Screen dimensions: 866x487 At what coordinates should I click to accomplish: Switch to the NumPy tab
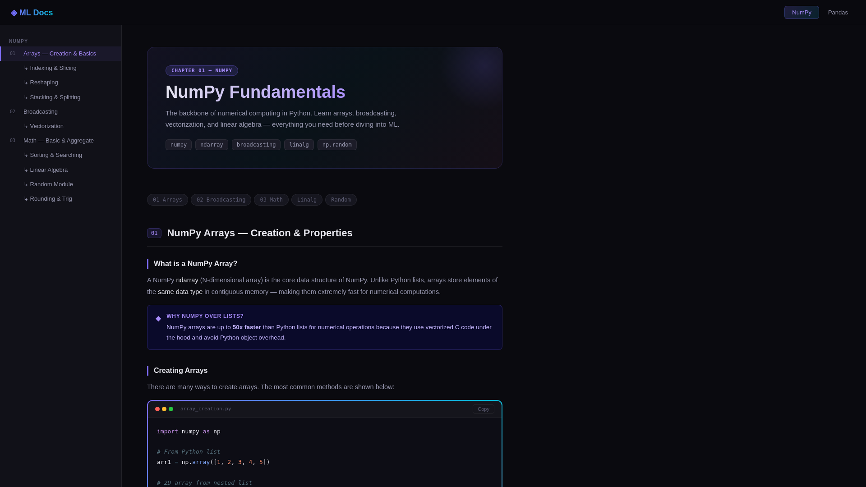[802, 13]
